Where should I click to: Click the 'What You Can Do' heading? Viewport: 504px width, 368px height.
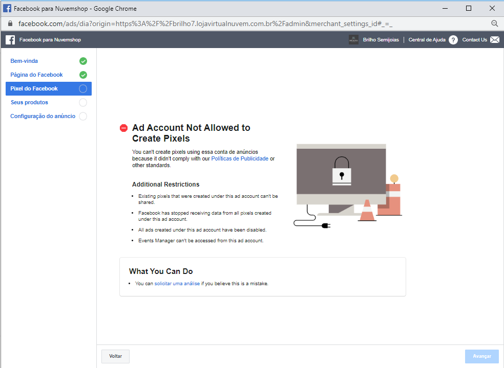tap(161, 271)
